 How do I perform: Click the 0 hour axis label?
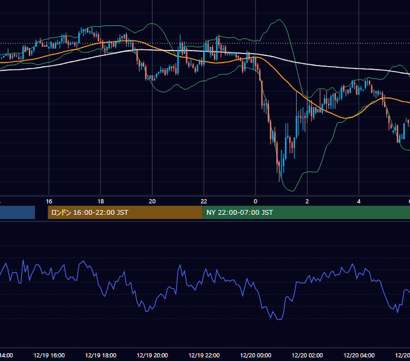tap(256, 202)
